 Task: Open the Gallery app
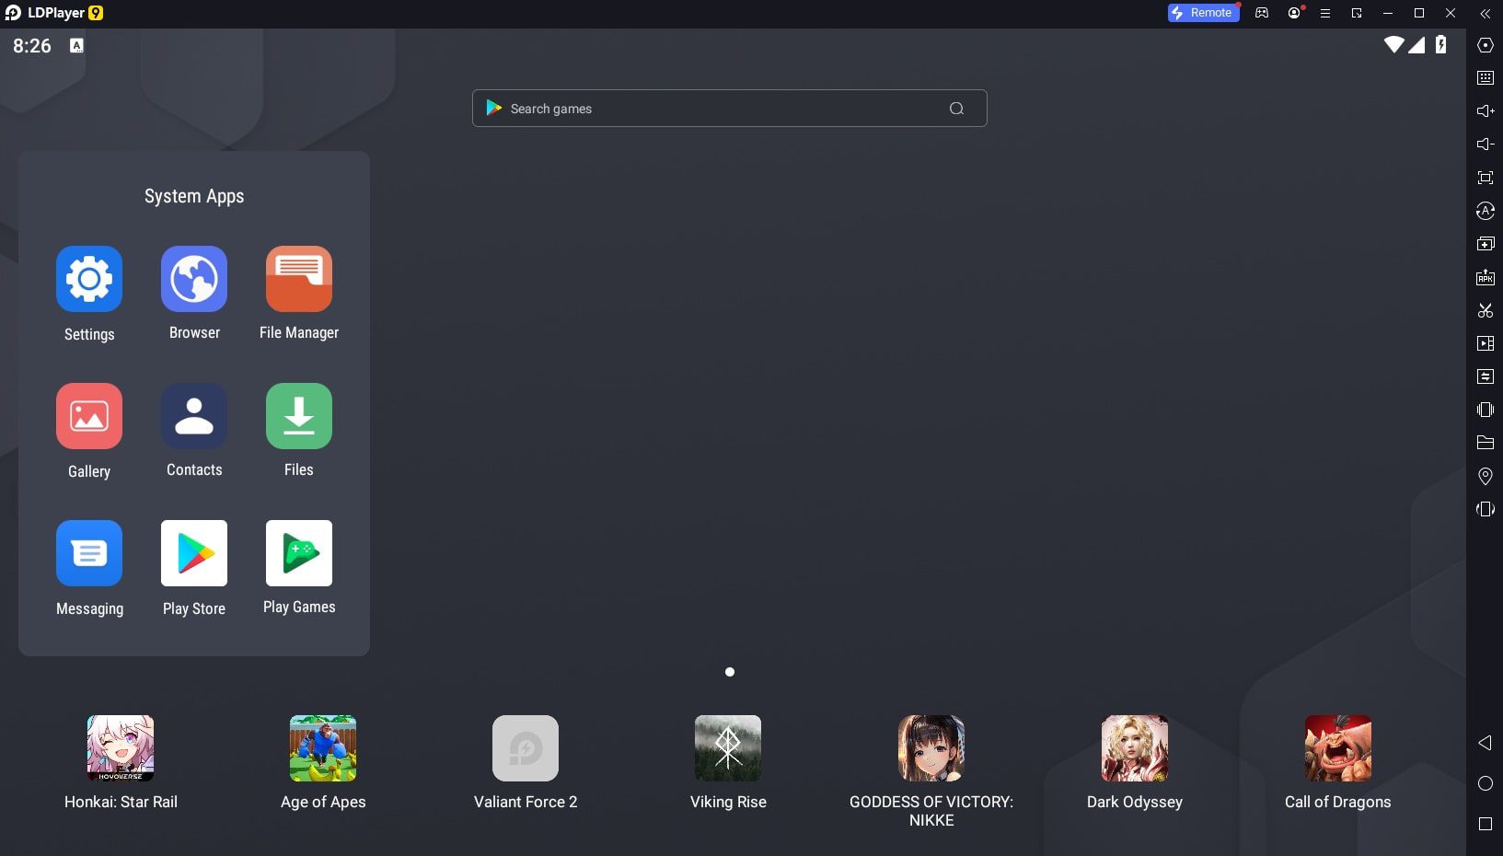point(89,416)
